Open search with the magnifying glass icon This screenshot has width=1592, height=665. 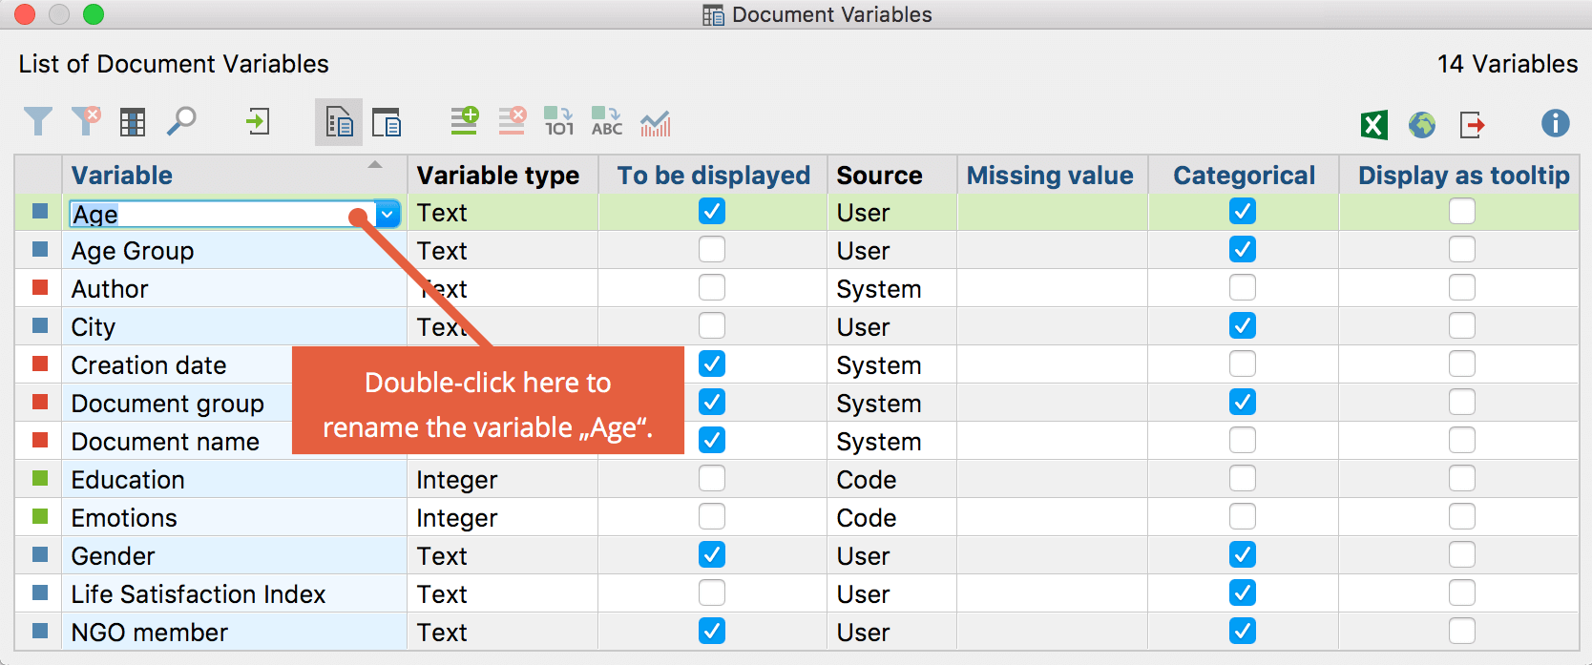[181, 121]
